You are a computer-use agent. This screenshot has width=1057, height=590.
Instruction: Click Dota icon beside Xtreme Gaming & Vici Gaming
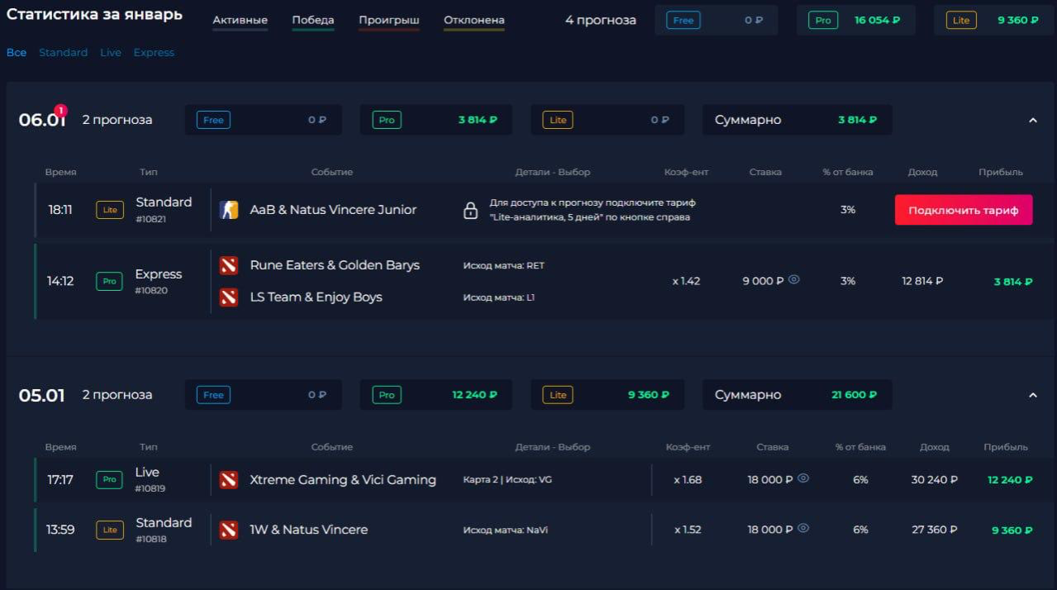pos(229,480)
